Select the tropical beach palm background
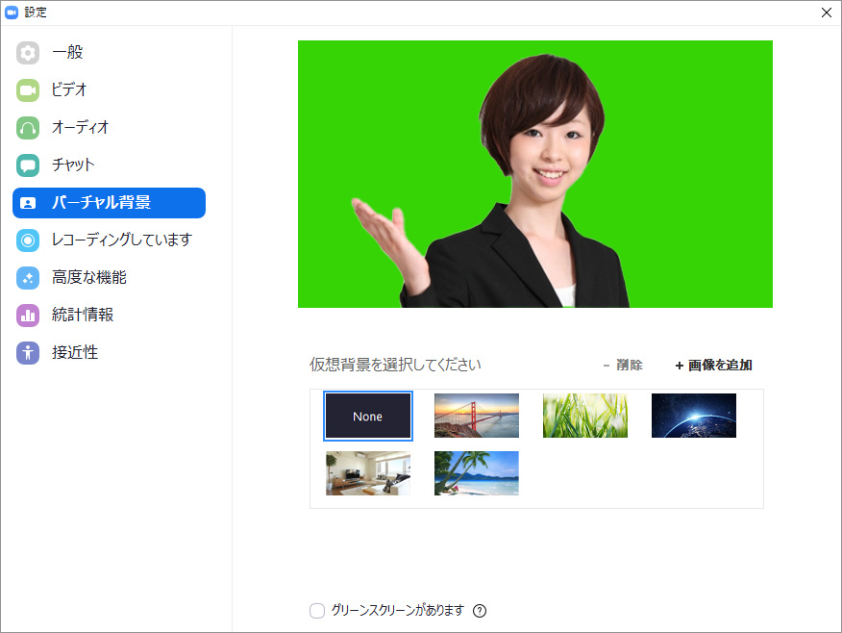 [x=476, y=473]
